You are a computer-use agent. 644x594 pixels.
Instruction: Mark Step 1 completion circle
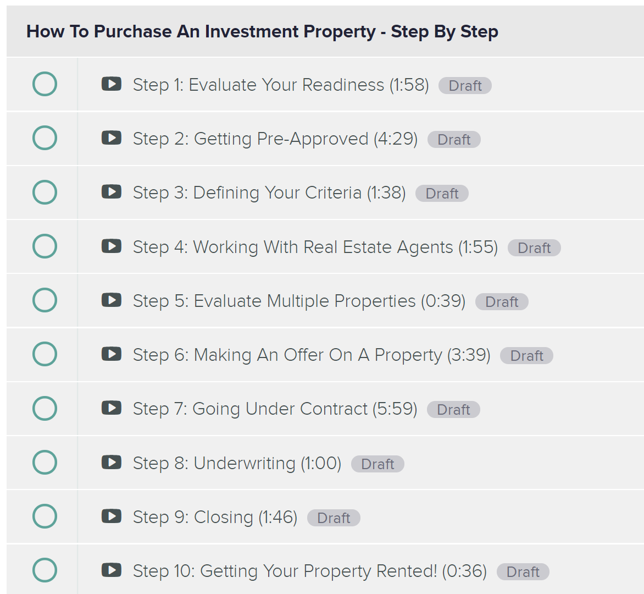click(45, 84)
